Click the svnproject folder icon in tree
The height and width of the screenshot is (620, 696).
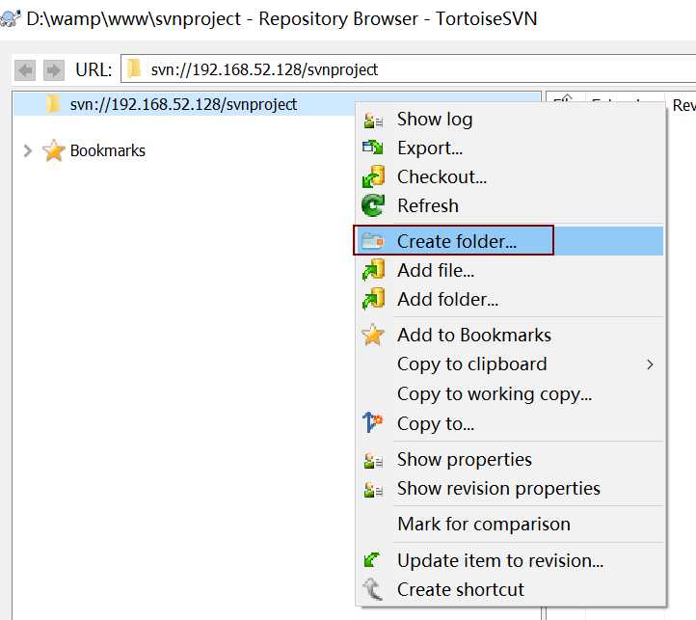pos(54,104)
